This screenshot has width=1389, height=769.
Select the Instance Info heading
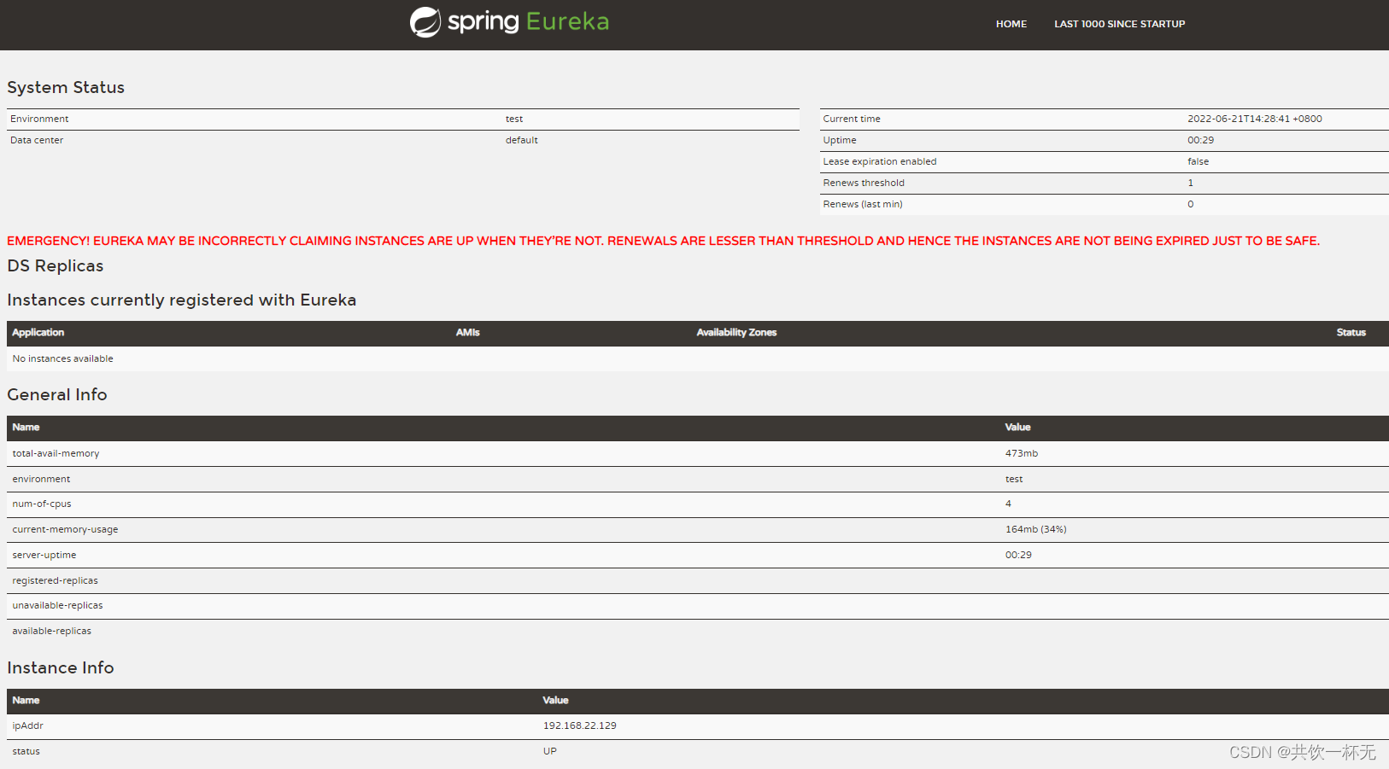click(60, 667)
